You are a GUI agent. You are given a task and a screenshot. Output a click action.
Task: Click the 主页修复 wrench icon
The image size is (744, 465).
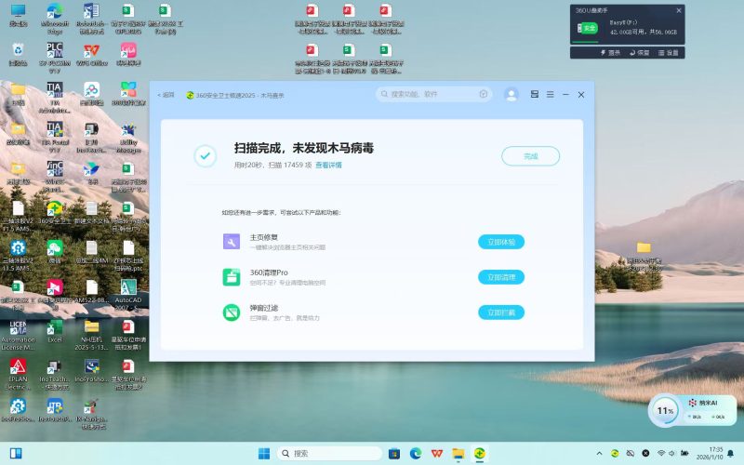coord(231,242)
